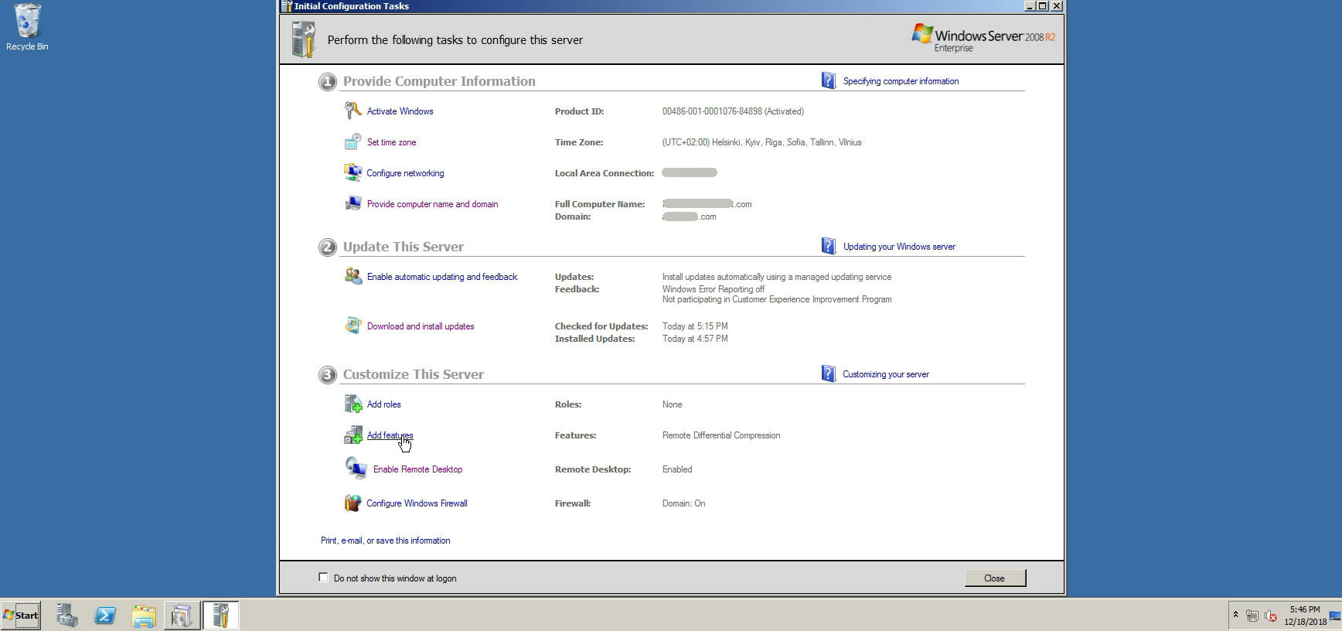This screenshot has height=631, width=1342.
Task: Open the Set time zone link
Action: 391,142
